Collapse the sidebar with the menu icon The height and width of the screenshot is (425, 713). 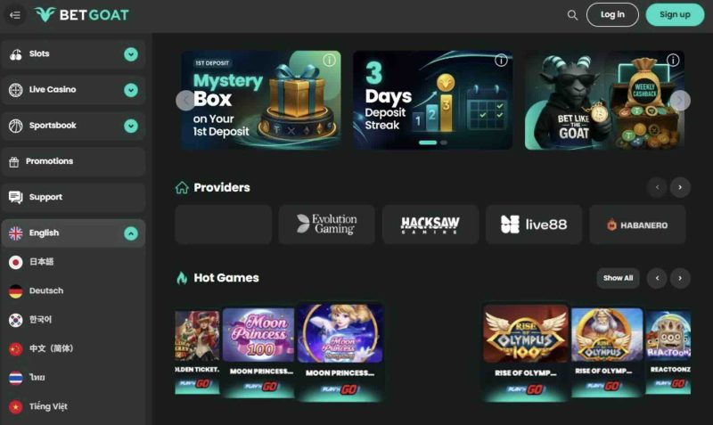pos(15,15)
